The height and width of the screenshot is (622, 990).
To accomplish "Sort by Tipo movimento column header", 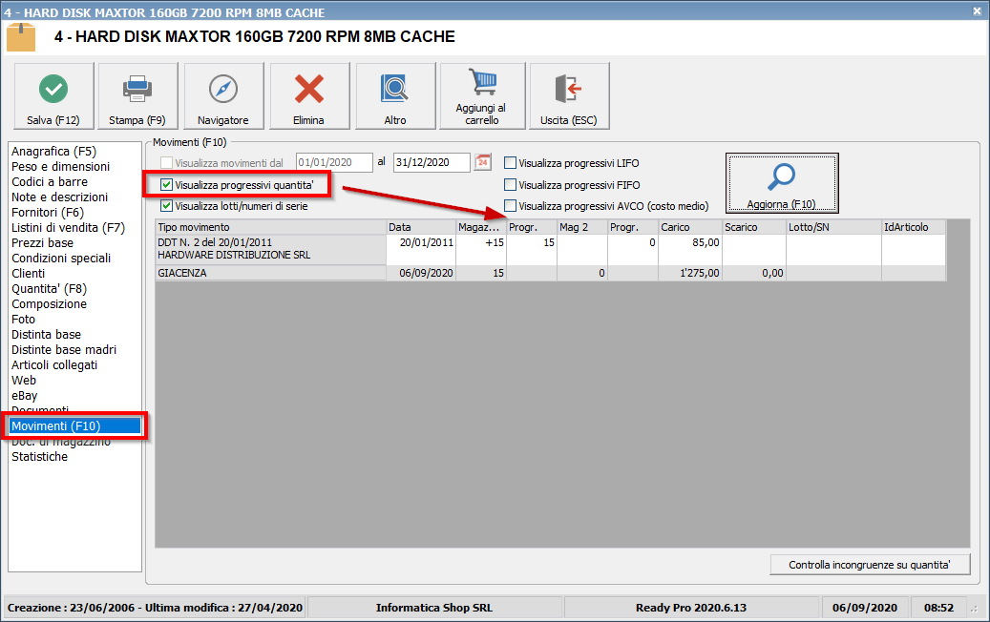I will 270,227.
